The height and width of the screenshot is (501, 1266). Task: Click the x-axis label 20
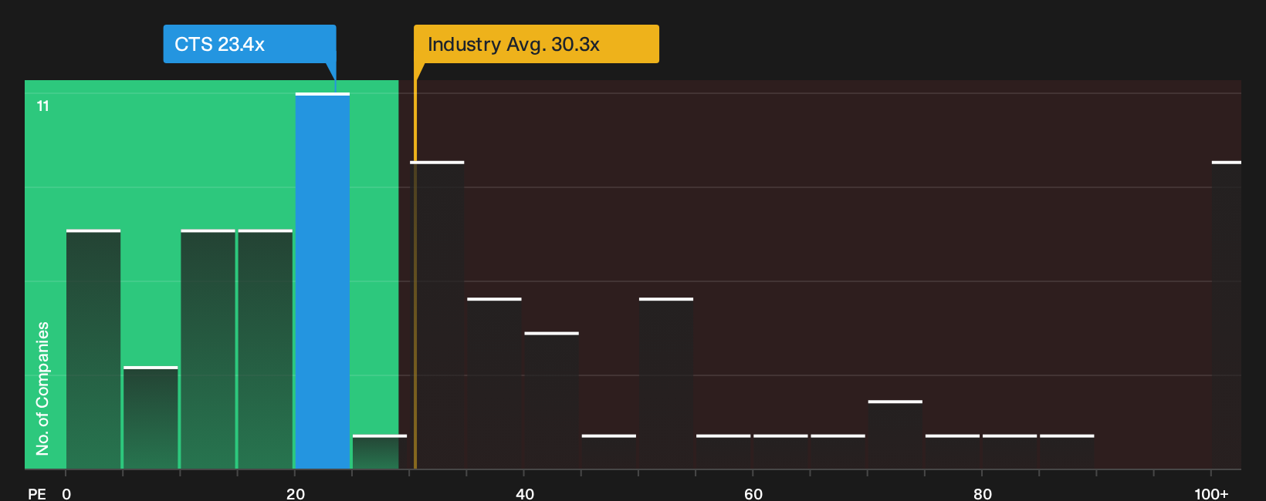pos(296,493)
